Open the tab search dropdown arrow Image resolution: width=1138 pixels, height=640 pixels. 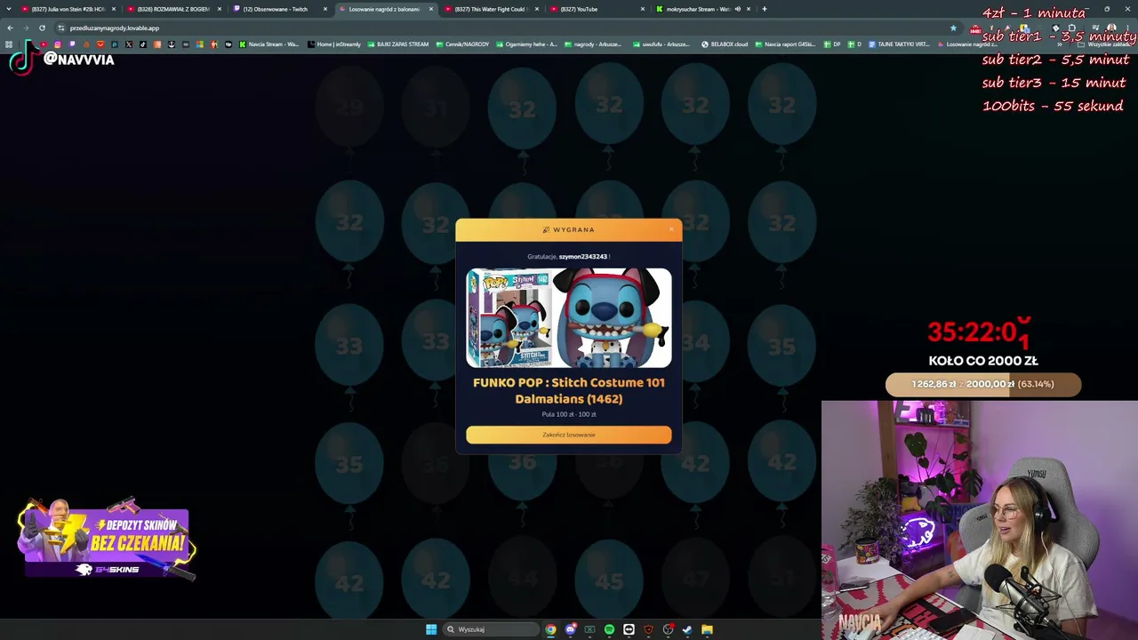[10, 9]
